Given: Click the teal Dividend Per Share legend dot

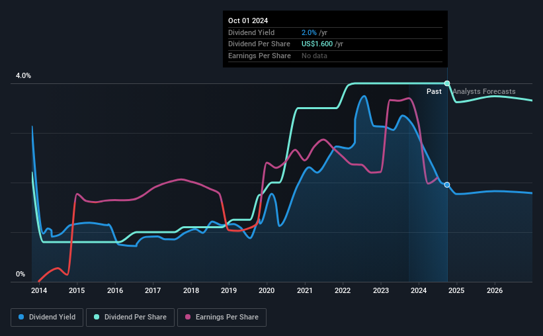Looking at the screenshot, I should point(97,317).
